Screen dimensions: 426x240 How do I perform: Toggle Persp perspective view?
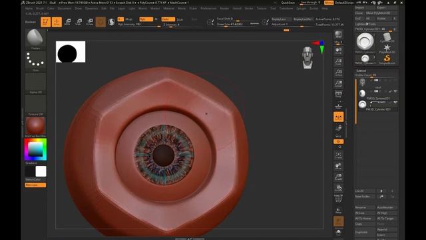pos(339,95)
